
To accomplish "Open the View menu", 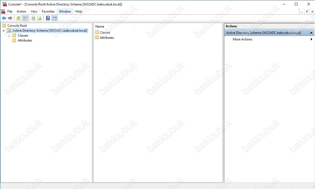I will (34, 11).
